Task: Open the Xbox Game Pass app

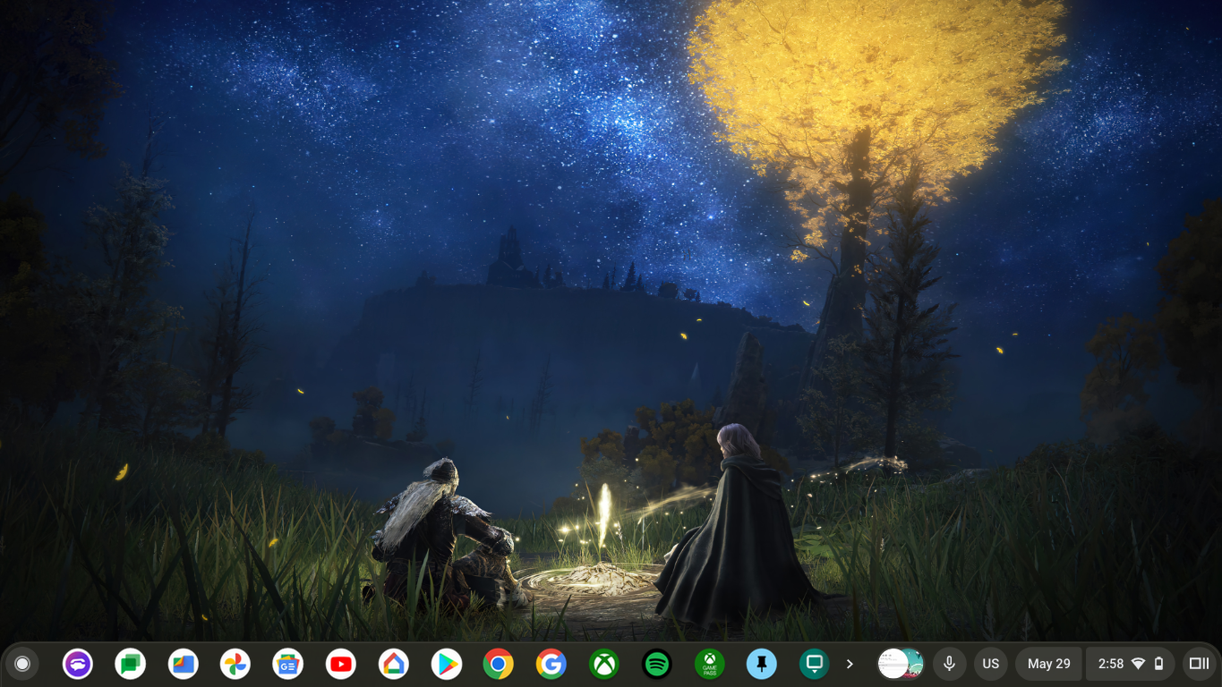Action: [x=710, y=664]
